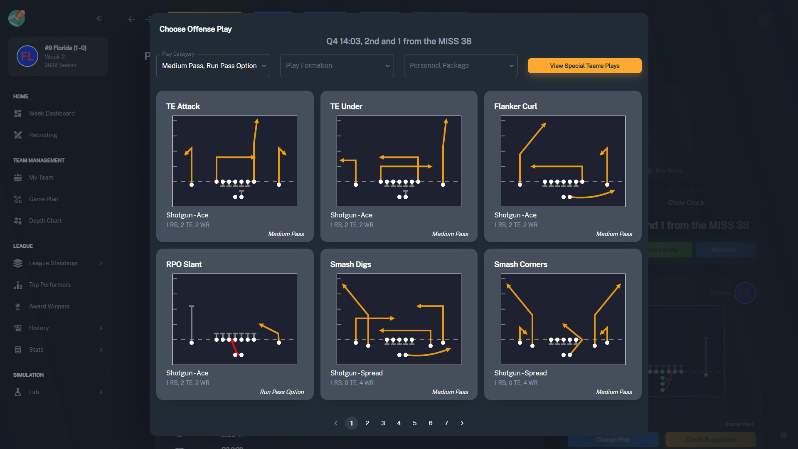Image resolution: width=798 pixels, height=449 pixels.
Task: Click the League Standings expander
Action: tap(101, 263)
